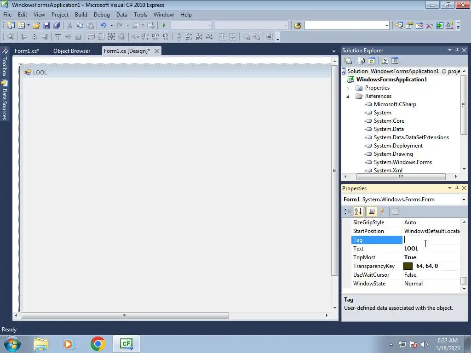Collapse the References node
Screen dimensions: 471x353
pyautogui.click(x=348, y=97)
